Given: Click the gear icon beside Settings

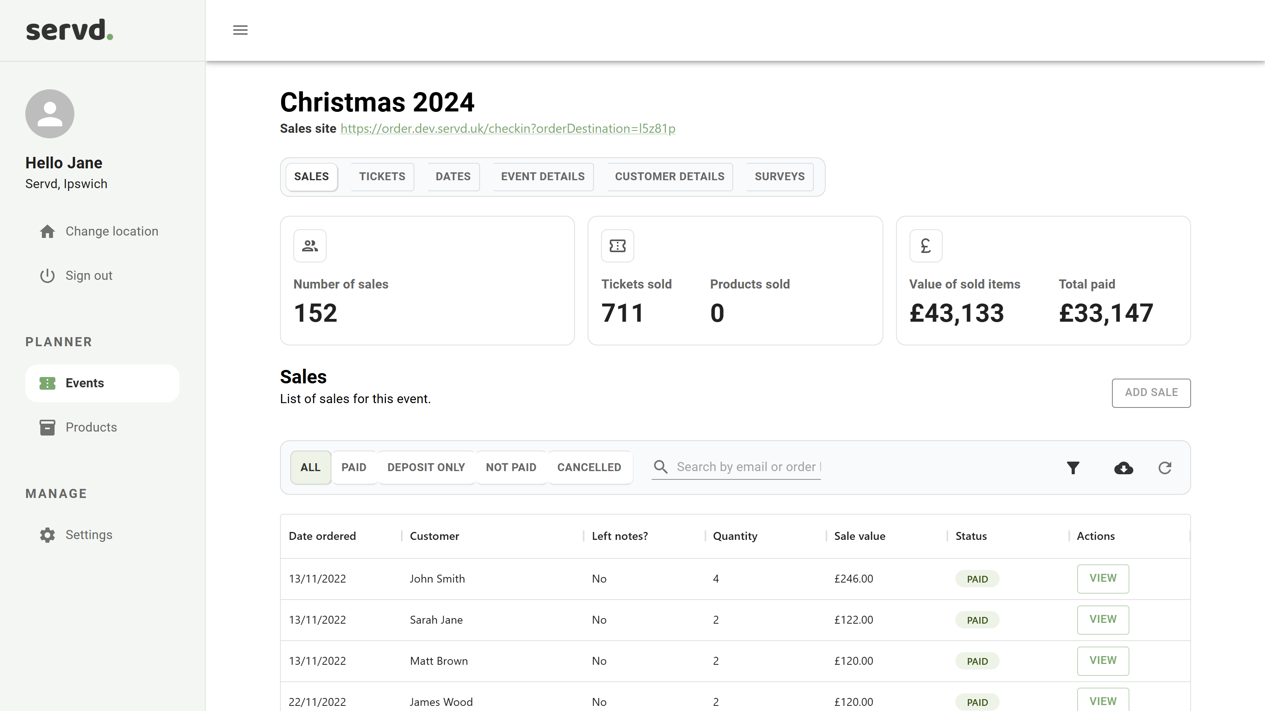Looking at the screenshot, I should [47, 535].
